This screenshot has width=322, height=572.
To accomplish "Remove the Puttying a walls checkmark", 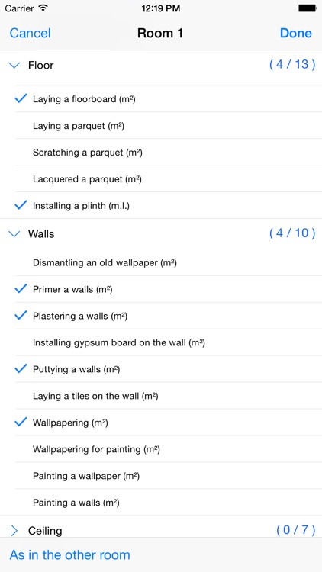I will pos(21,369).
